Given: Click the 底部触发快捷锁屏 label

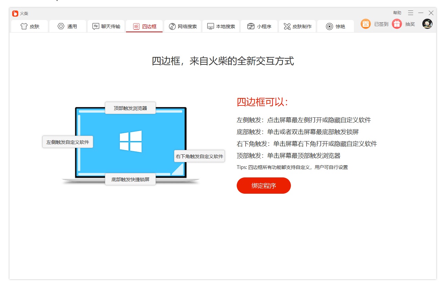Looking at the screenshot, I should coord(130,179).
